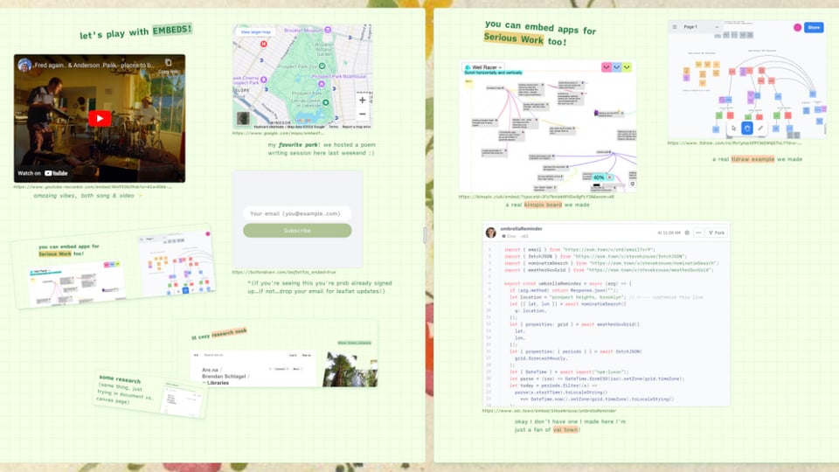
Task: Select the tldraw pencil draw tool
Action: (760, 128)
